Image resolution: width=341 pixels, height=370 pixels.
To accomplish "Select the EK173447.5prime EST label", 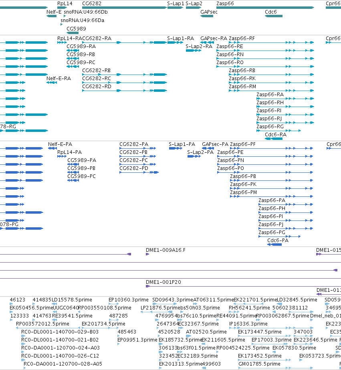I will coord(260,332).
